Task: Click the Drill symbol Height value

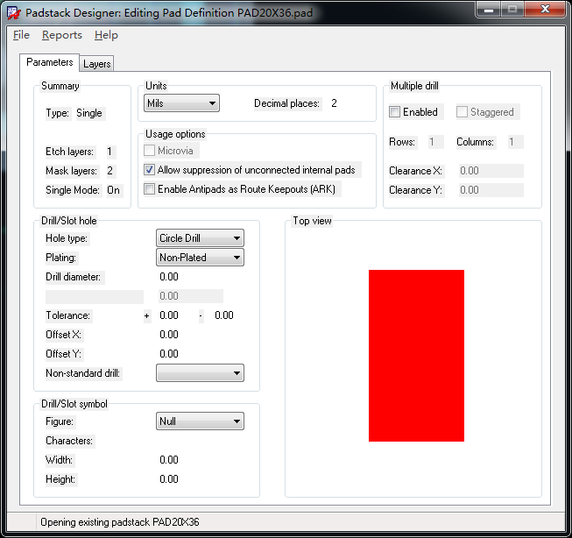Action: point(169,479)
